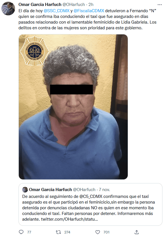Open the reply comment icon
This screenshot has height=236, width=167.
coord(21,232)
